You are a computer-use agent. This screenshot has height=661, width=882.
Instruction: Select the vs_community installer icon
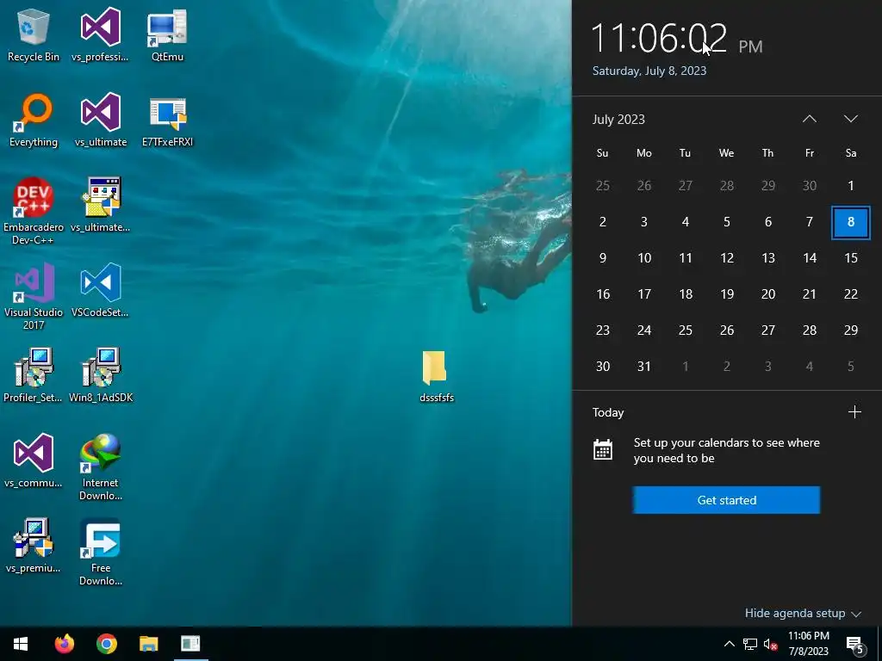(34, 461)
